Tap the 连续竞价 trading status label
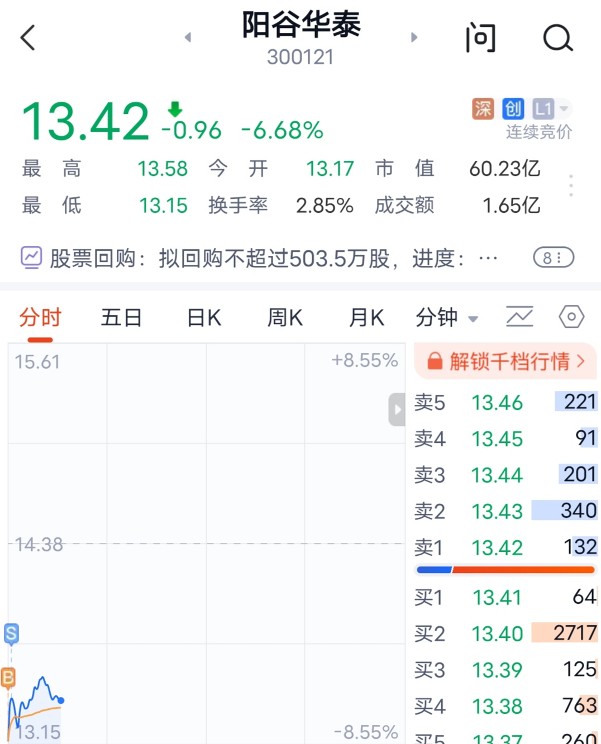 click(539, 132)
